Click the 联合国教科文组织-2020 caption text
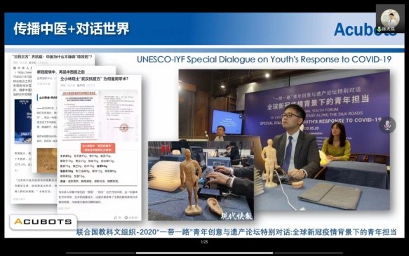This screenshot has width=409, height=256. (x=236, y=232)
